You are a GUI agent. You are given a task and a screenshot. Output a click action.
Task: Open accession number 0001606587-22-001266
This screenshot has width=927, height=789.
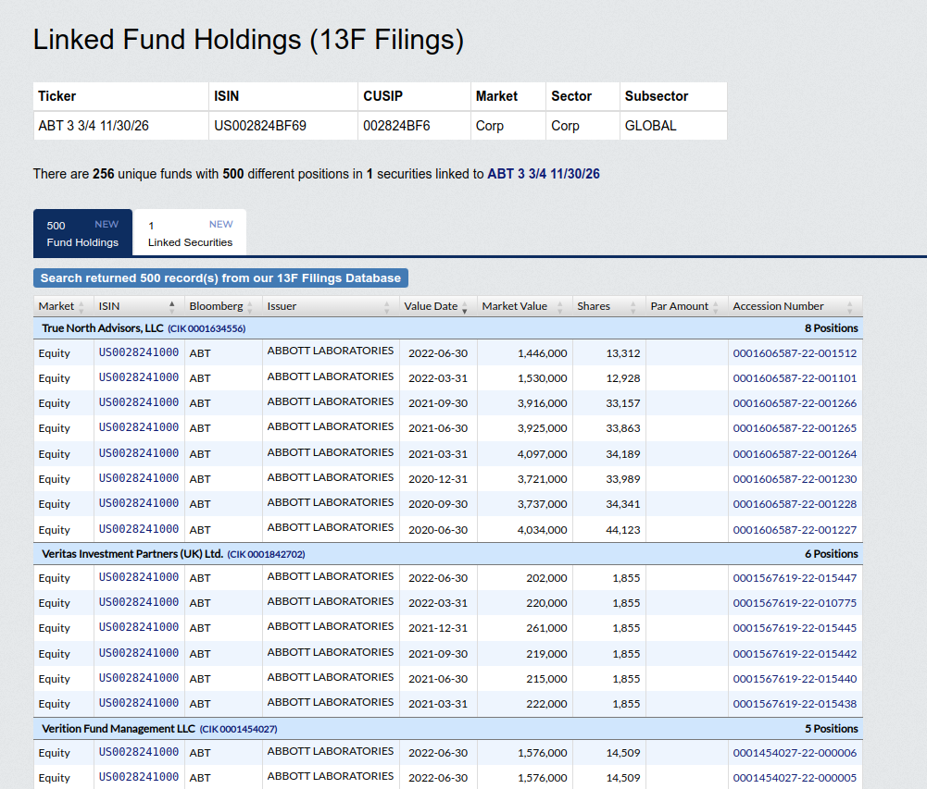click(x=795, y=403)
